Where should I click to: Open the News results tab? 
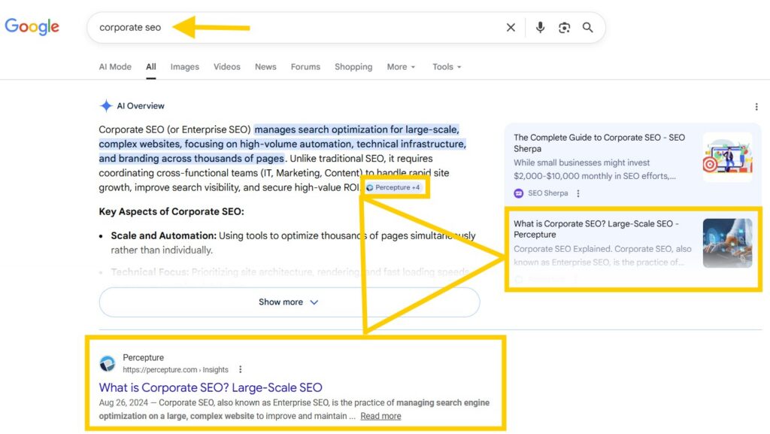[265, 67]
